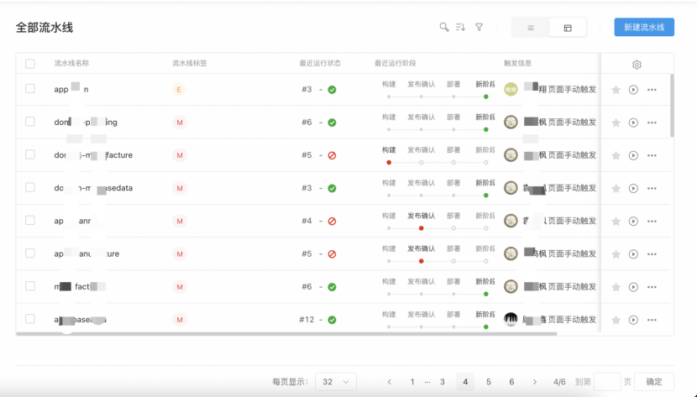Click red 发布确认 stage dot in #4 row
697x397 pixels.
421,228
